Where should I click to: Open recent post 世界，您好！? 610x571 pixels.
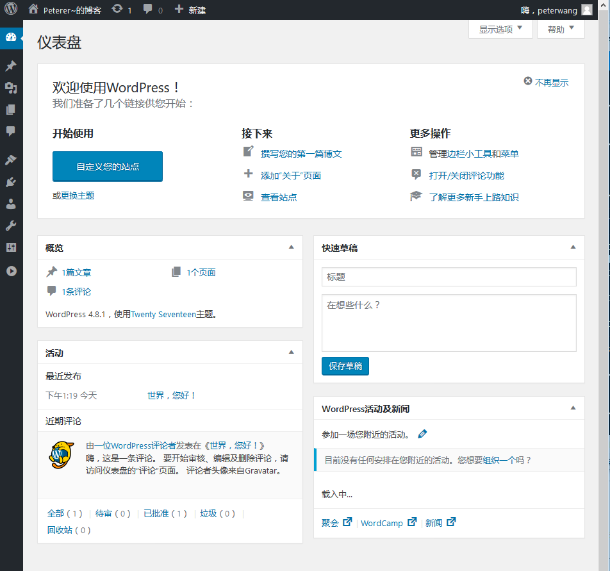click(172, 395)
